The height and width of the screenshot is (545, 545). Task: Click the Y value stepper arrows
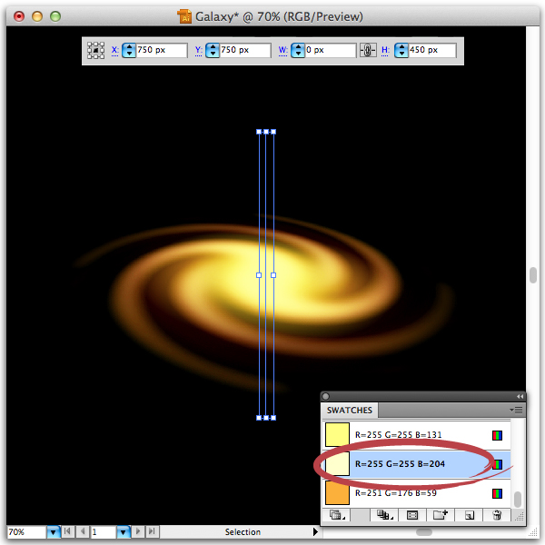[x=213, y=50]
